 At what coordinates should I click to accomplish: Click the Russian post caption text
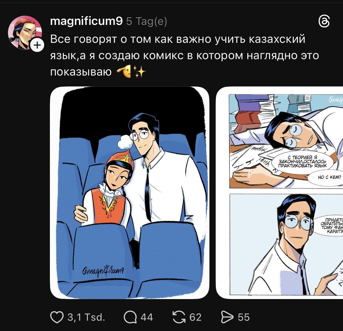pos(184,56)
